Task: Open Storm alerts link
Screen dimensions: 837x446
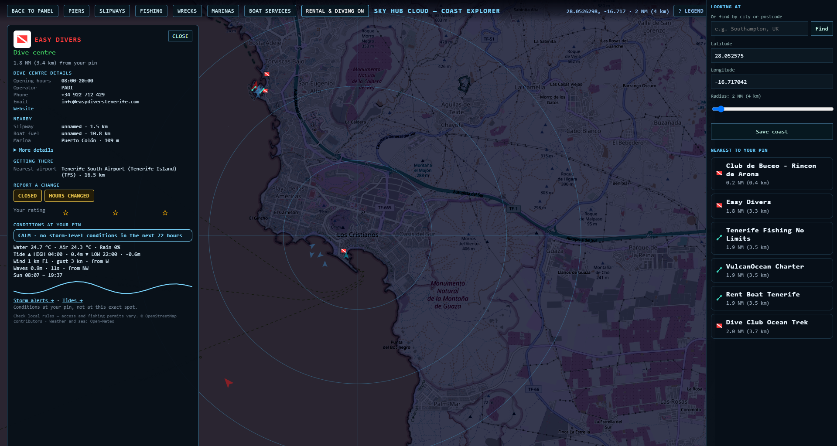Action: [x=34, y=300]
